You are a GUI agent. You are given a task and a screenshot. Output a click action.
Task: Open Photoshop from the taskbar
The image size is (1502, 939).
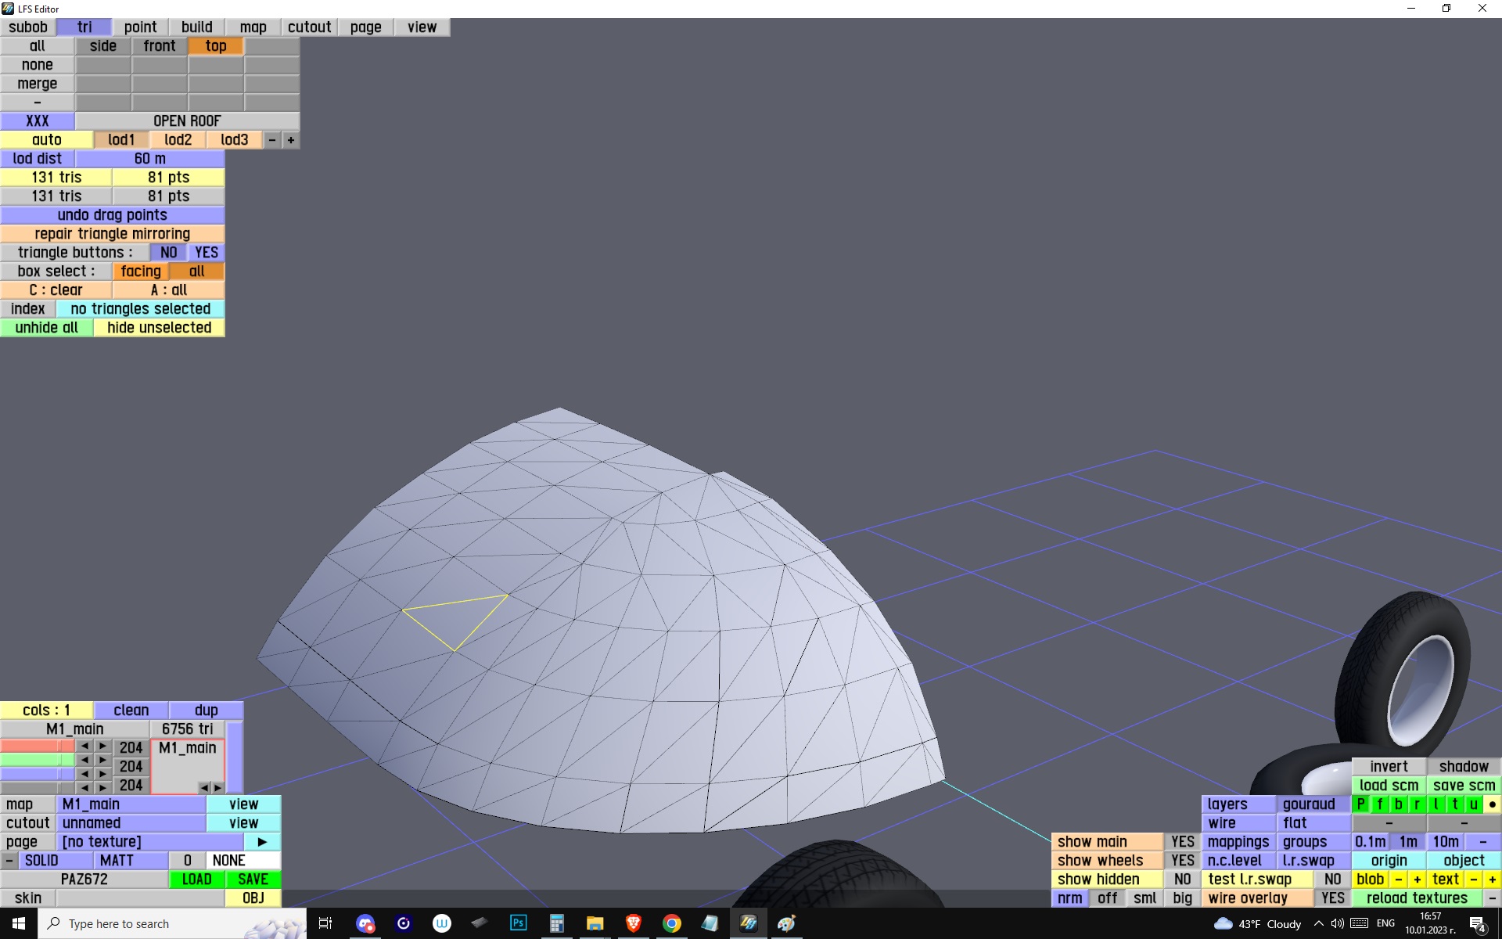click(518, 923)
